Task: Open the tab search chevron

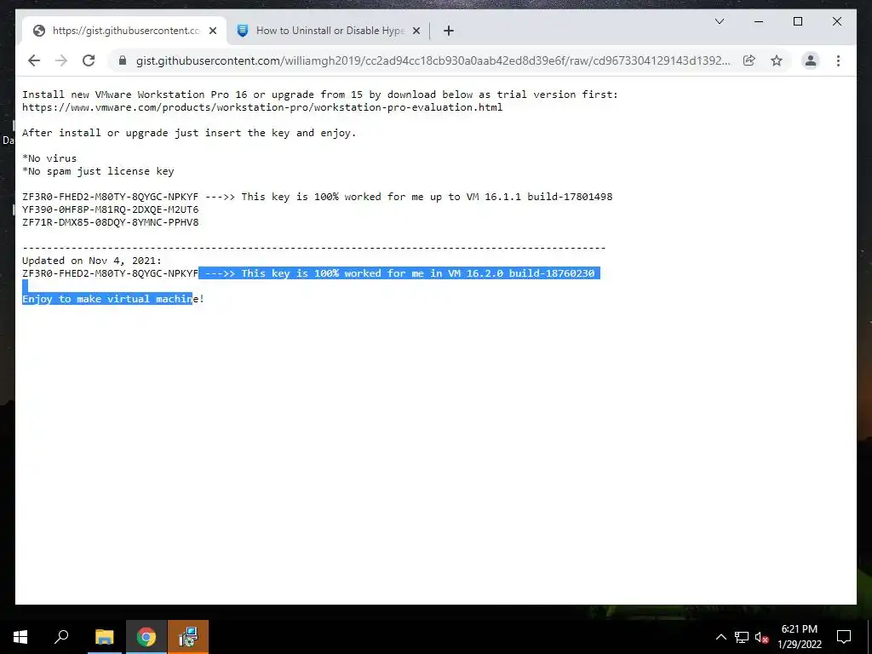Action: (720, 21)
